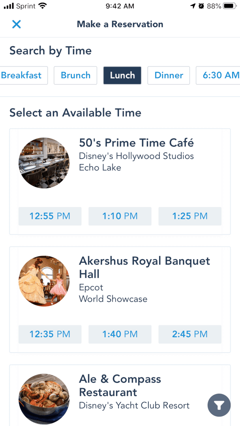Tap the alarm clock status icon

[201, 6]
